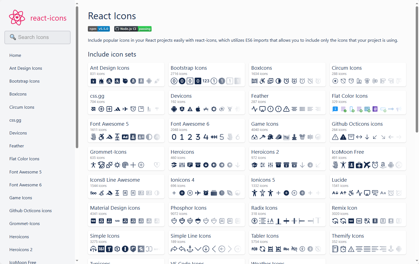Image resolution: width=419 pixels, height=264 pixels.
Task: Click the first-aid kit icon in IcoMoon Free card
Action: [359, 165]
